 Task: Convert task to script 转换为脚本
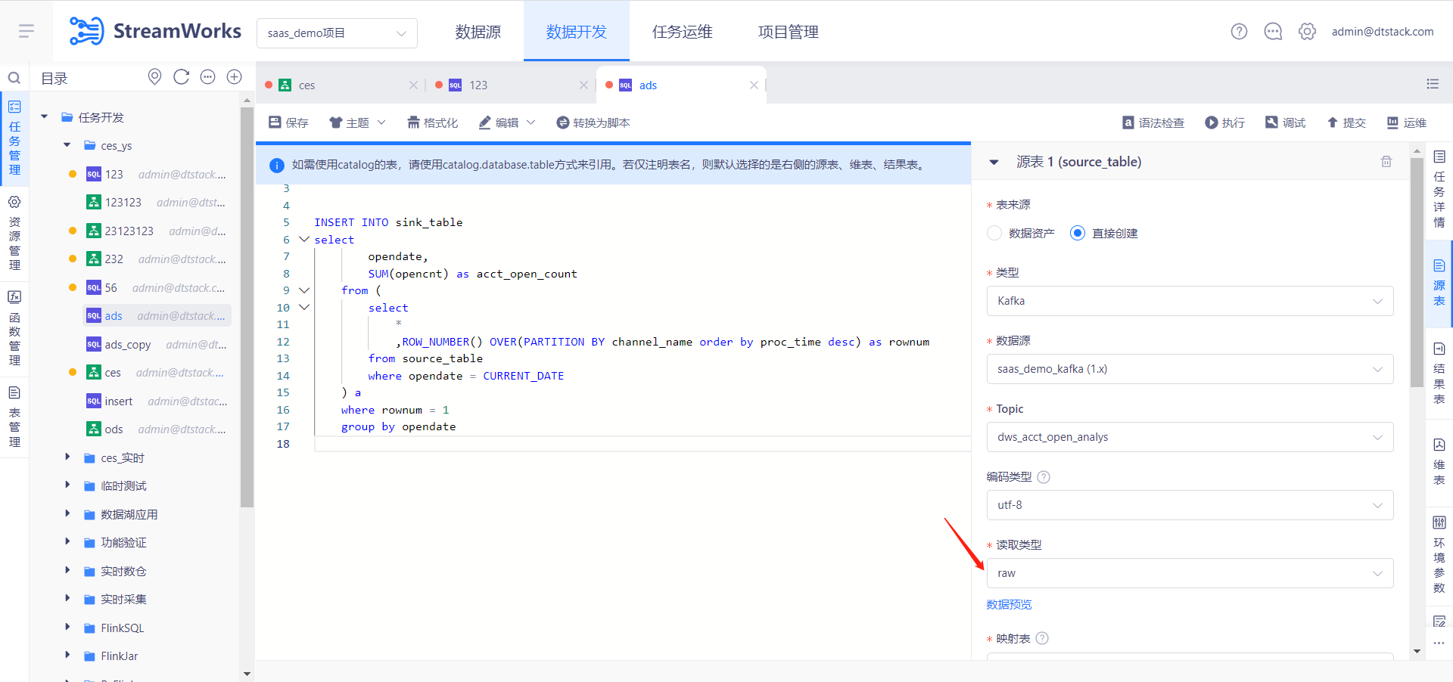coord(593,122)
